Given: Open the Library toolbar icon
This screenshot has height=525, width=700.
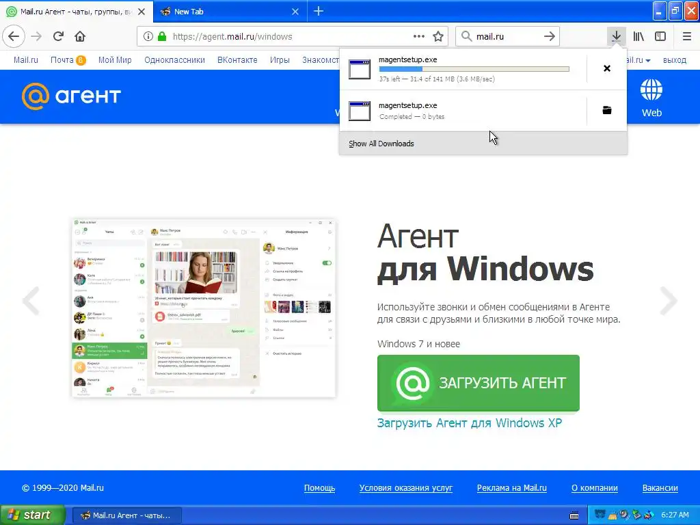Looking at the screenshot, I should [x=638, y=36].
